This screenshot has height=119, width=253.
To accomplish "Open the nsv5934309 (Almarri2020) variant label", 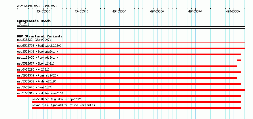I will (x=38, y=75).
